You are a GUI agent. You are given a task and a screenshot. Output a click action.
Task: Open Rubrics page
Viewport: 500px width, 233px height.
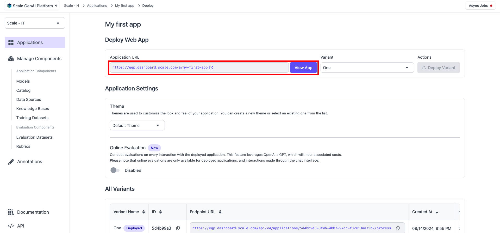23,146
